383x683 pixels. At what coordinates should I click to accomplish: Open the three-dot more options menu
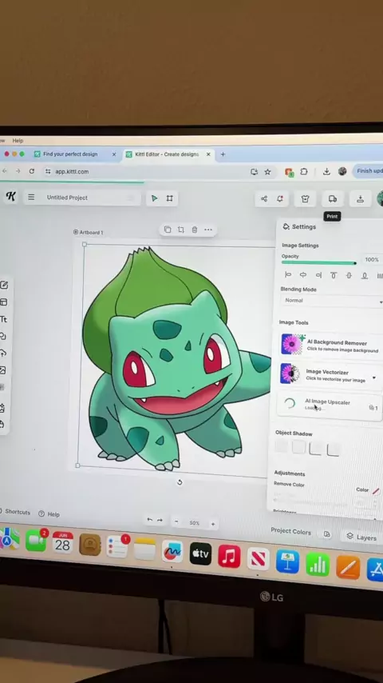click(208, 230)
